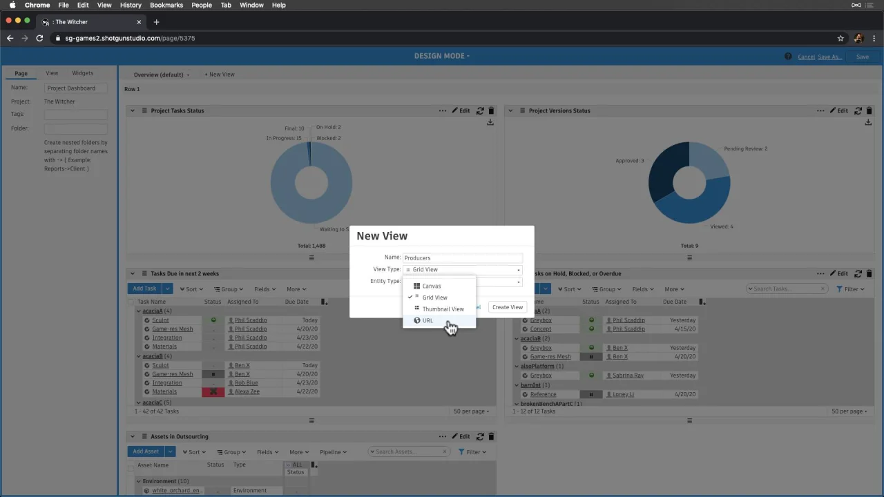Click the Search Tasks field

pos(786,289)
